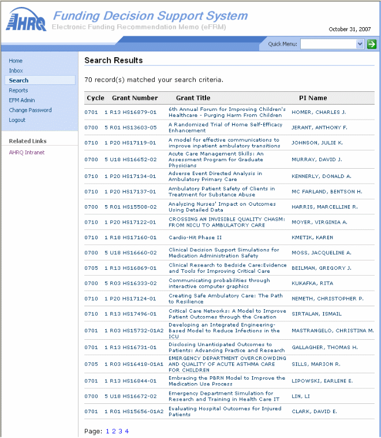Click the Grant Number column header

point(135,98)
